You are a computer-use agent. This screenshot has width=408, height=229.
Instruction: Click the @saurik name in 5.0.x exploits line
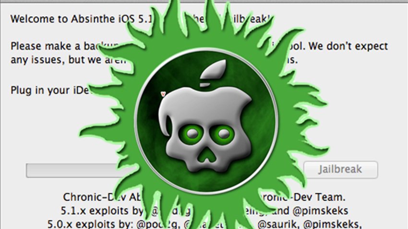coord(278,224)
